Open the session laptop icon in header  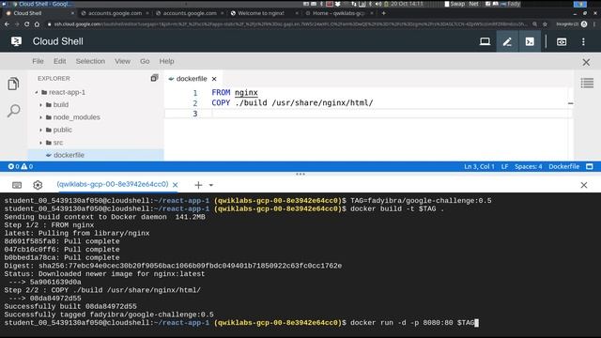pyautogui.click(x=485, y=41)
